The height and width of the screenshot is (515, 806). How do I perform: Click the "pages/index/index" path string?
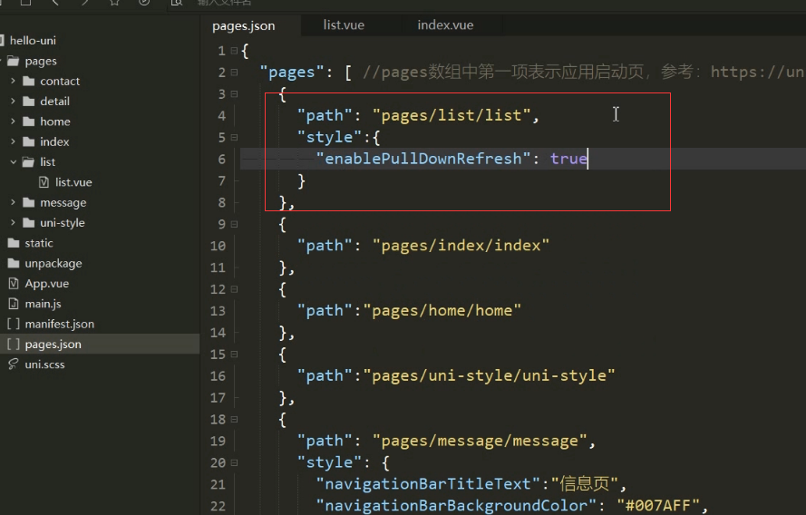[461, 246]
